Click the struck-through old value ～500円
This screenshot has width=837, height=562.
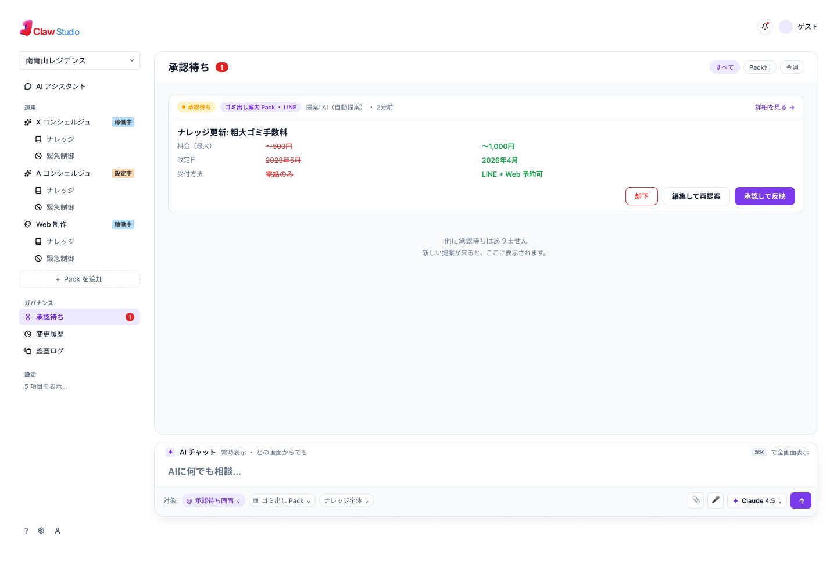click(x=279, y=146)
